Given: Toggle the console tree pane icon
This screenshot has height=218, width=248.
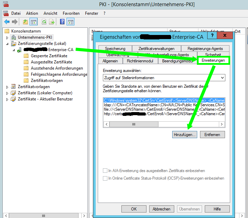Looking at the screenshot, I should (34, 22).
